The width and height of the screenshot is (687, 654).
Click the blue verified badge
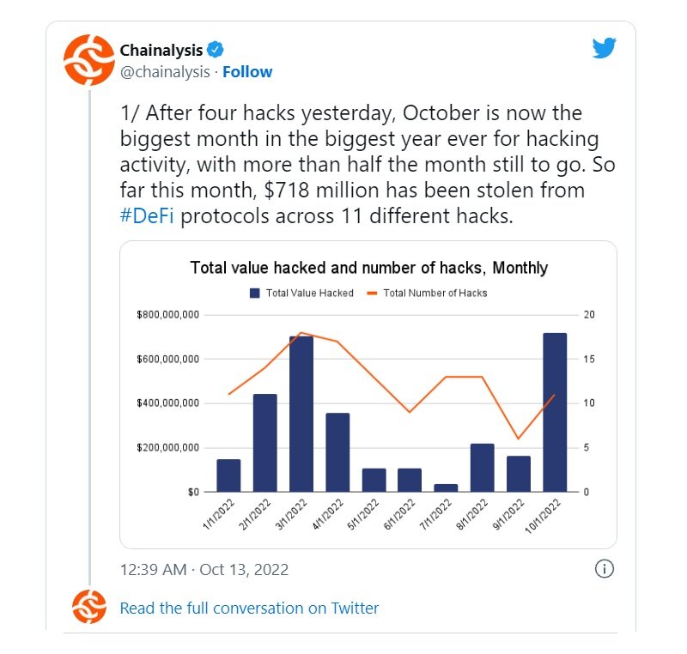click(x=216, y=50)
